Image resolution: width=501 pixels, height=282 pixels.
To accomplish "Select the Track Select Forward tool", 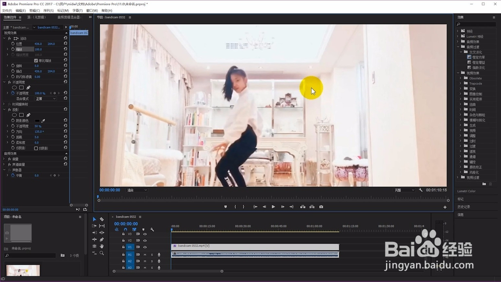I will [94, 226].
